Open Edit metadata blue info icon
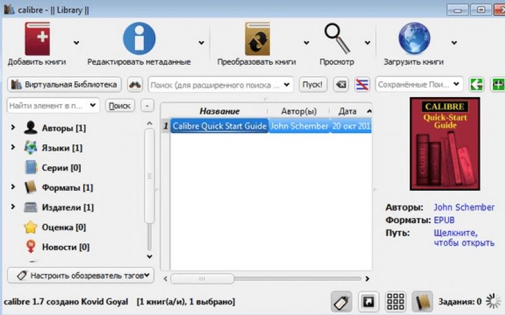This screenshot has width=505, height=315. click(139, 38)
